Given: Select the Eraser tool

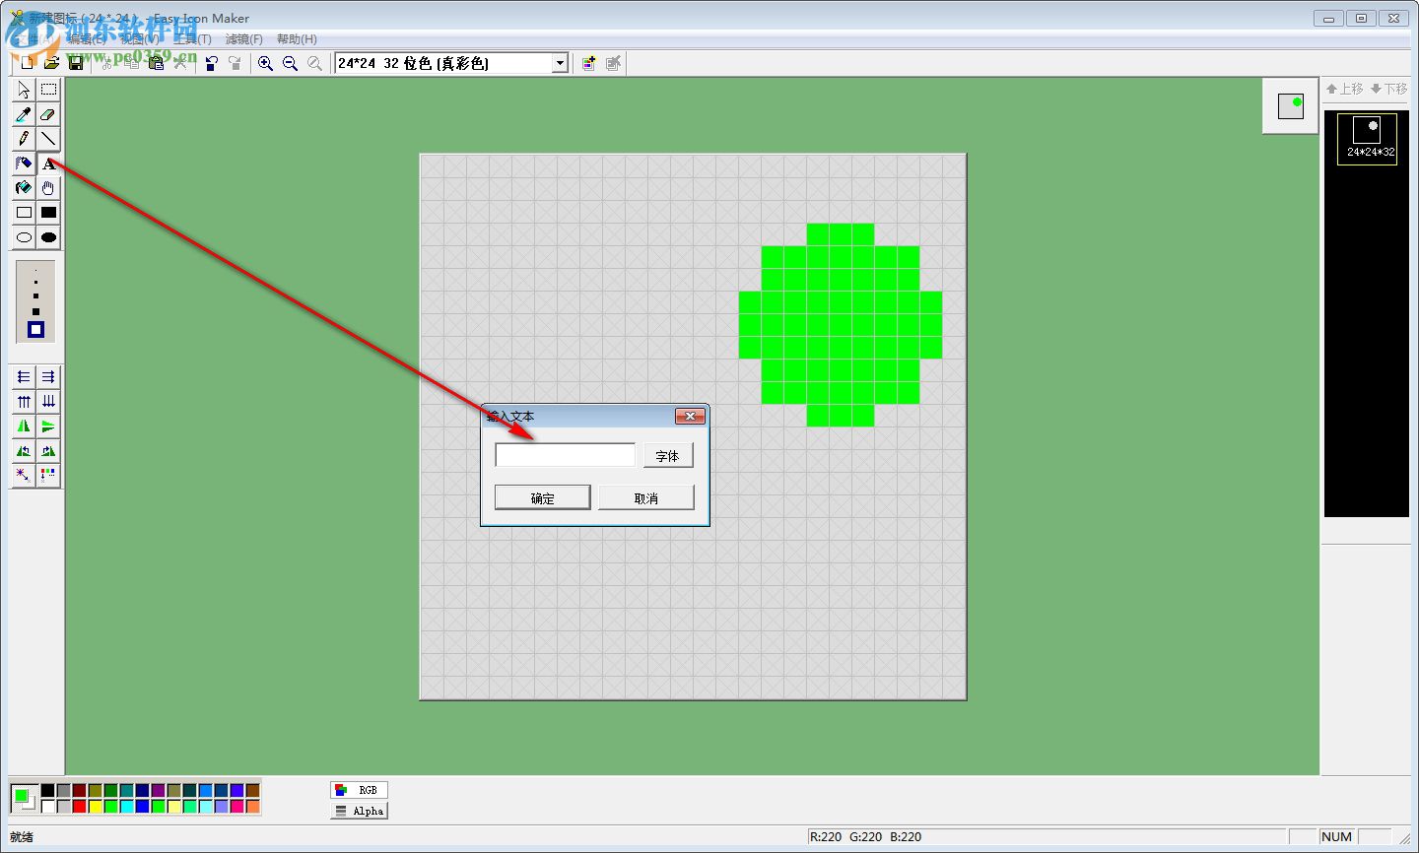Looking at the screenshot, I should [48, 114].
